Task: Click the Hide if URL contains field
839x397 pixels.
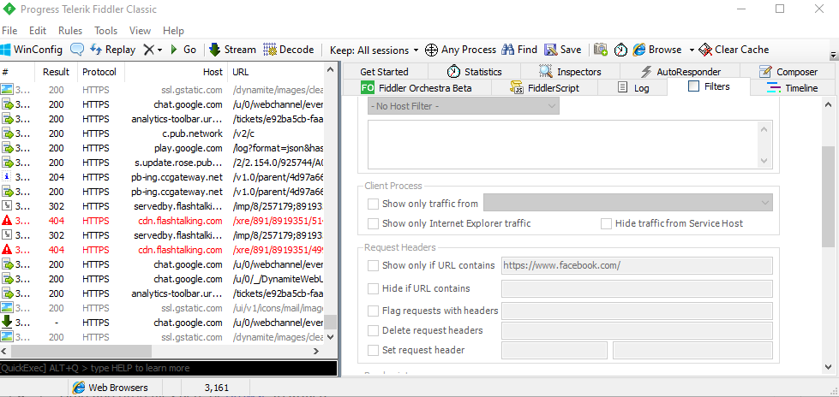Action: 637,288
